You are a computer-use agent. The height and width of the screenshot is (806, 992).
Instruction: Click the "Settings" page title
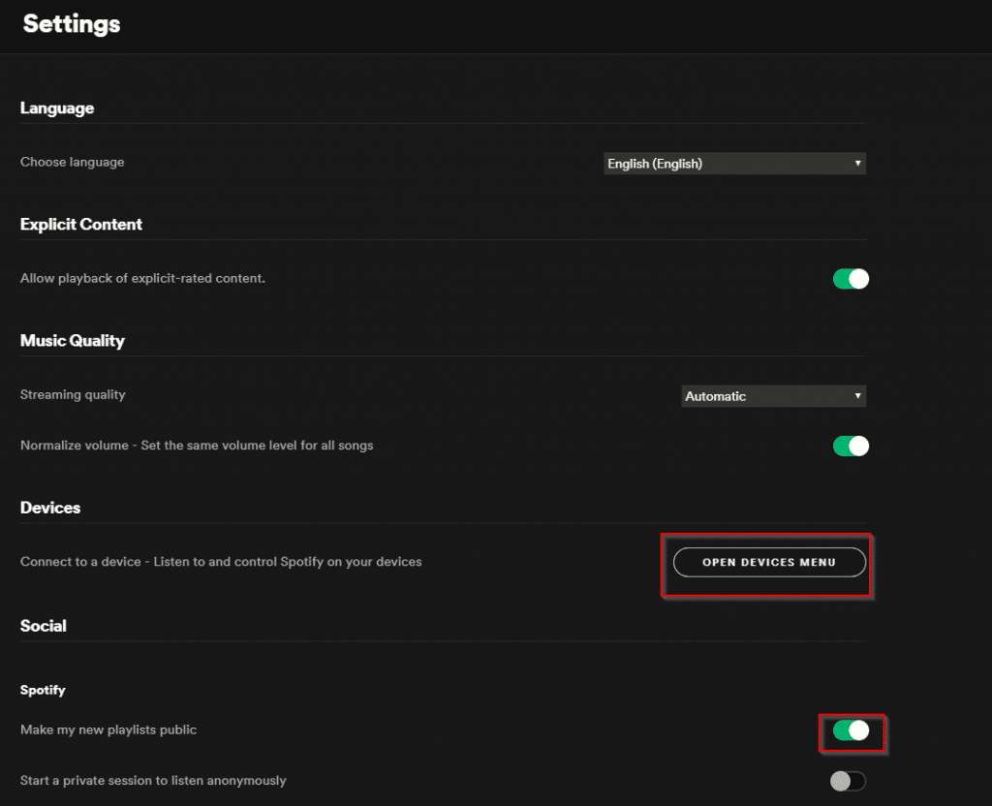[71, 24]
